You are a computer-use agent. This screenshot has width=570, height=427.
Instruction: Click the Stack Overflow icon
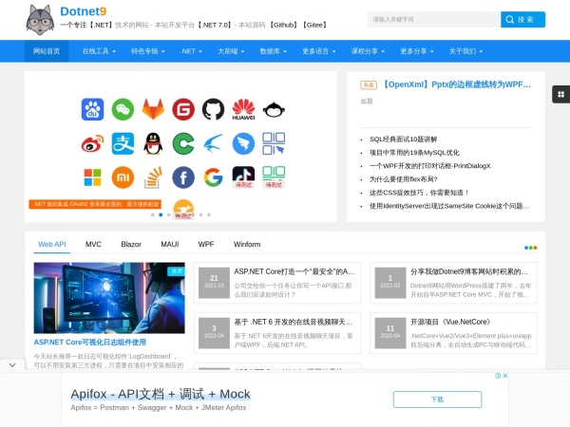[153, 177]
